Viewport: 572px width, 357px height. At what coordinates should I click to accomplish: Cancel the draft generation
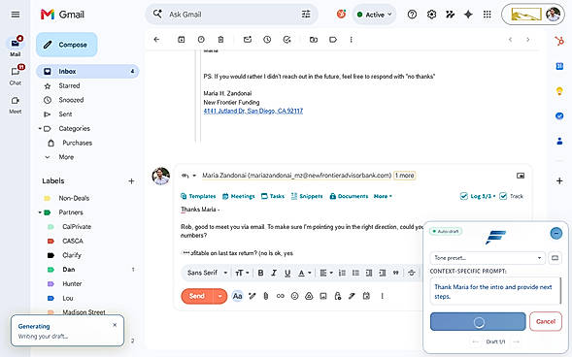click(546, 321)
